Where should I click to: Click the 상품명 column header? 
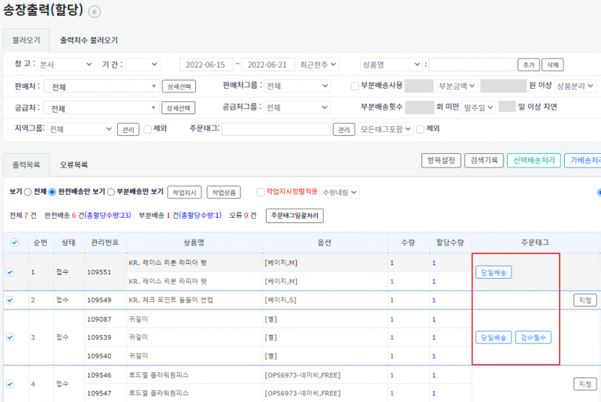click(194, 243)
